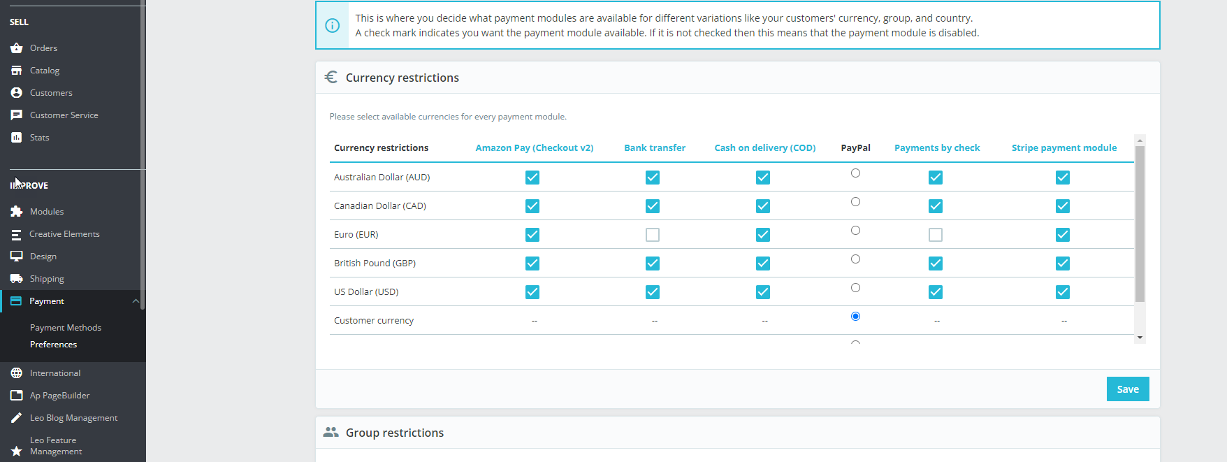The width and height of the screenshot is (1227, 462).
Task: Select PayPal radio for US Dollar
Action: pyautogui.click(x=855, y=288)
